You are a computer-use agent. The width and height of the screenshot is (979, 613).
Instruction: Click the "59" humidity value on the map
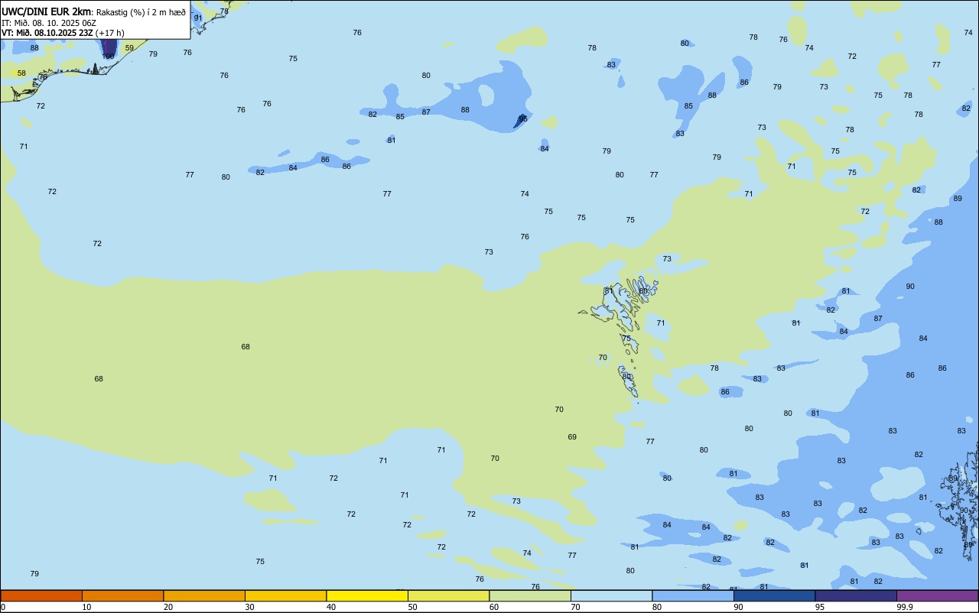coord(129,47)
